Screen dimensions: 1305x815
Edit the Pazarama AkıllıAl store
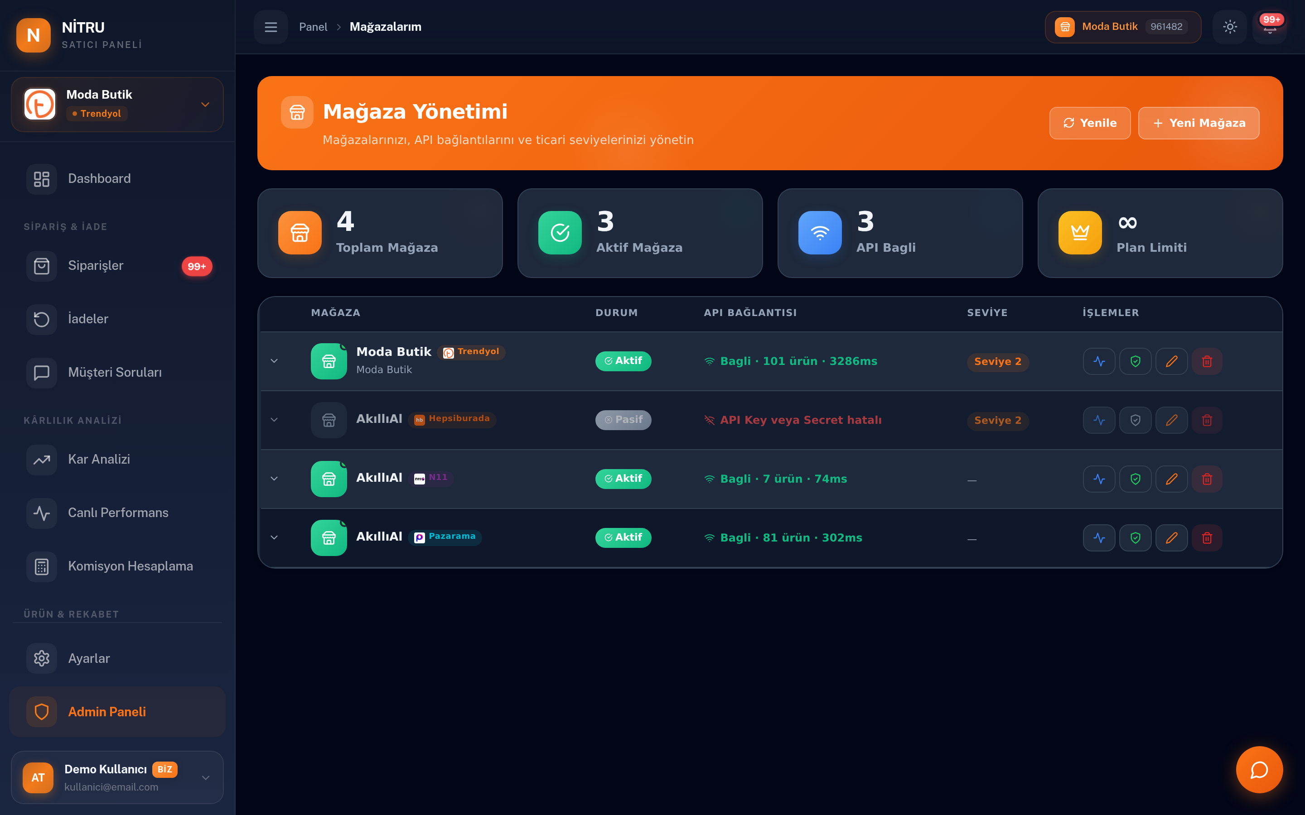pos(1171,537)
